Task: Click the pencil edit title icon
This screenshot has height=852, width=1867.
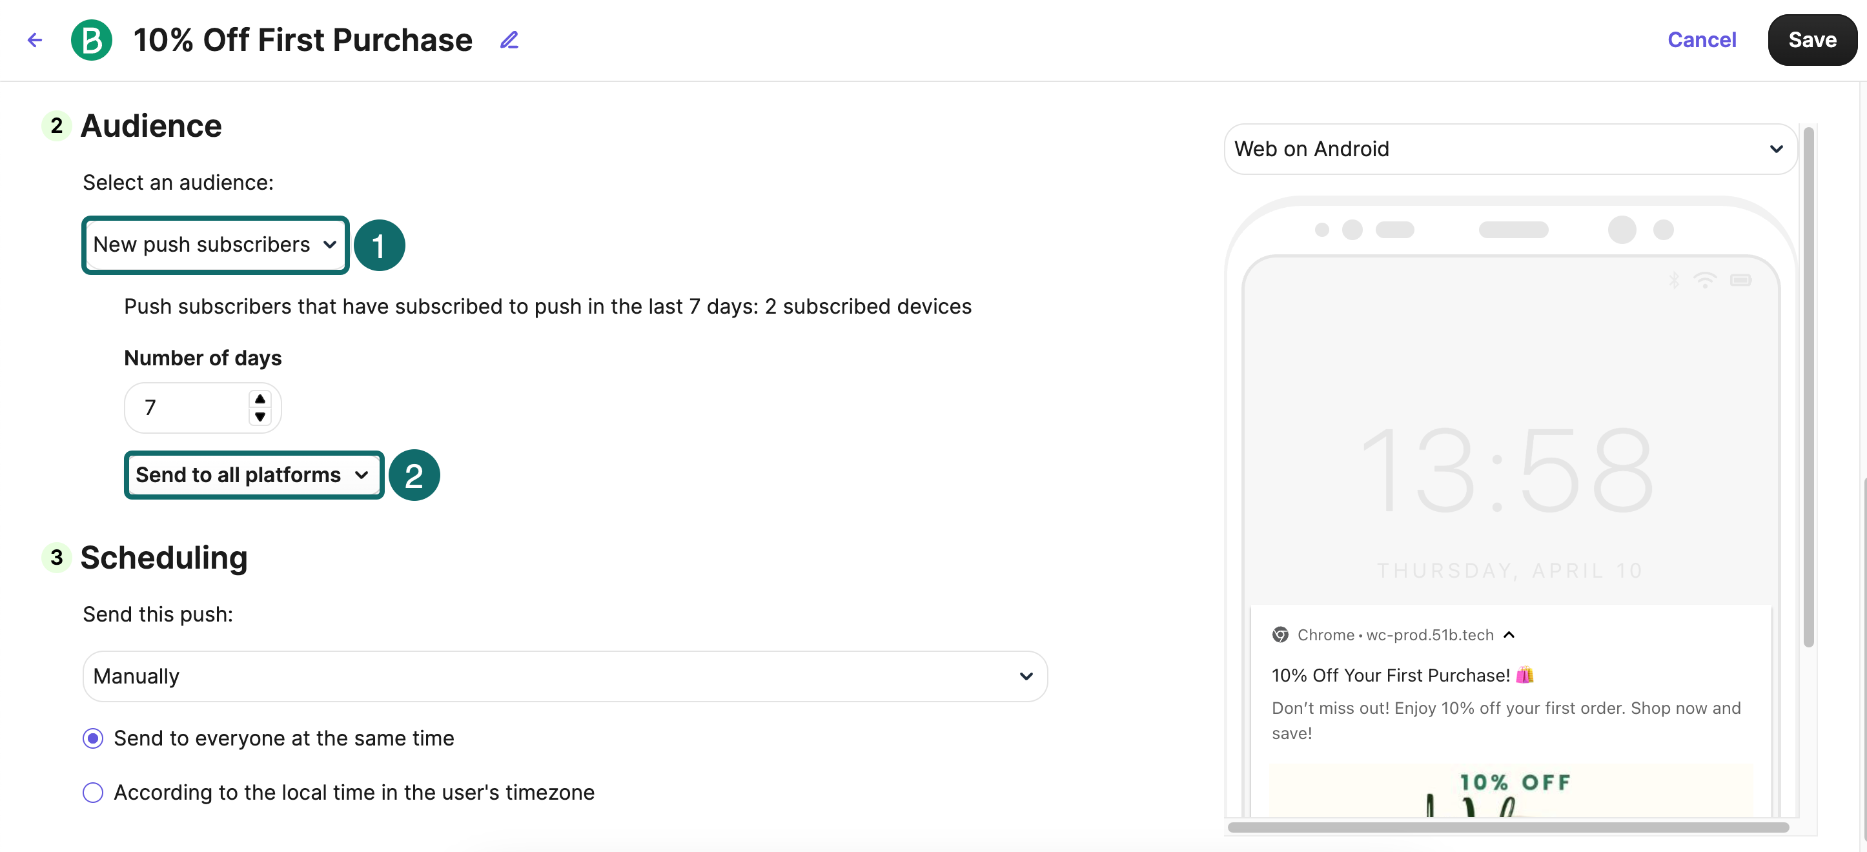Action: pos(509,40)
